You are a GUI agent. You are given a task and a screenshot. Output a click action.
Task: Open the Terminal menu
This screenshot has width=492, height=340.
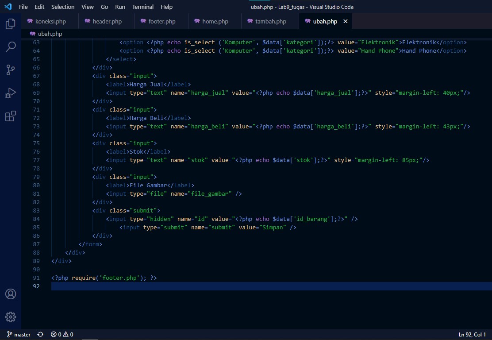(x=143, y=7)
